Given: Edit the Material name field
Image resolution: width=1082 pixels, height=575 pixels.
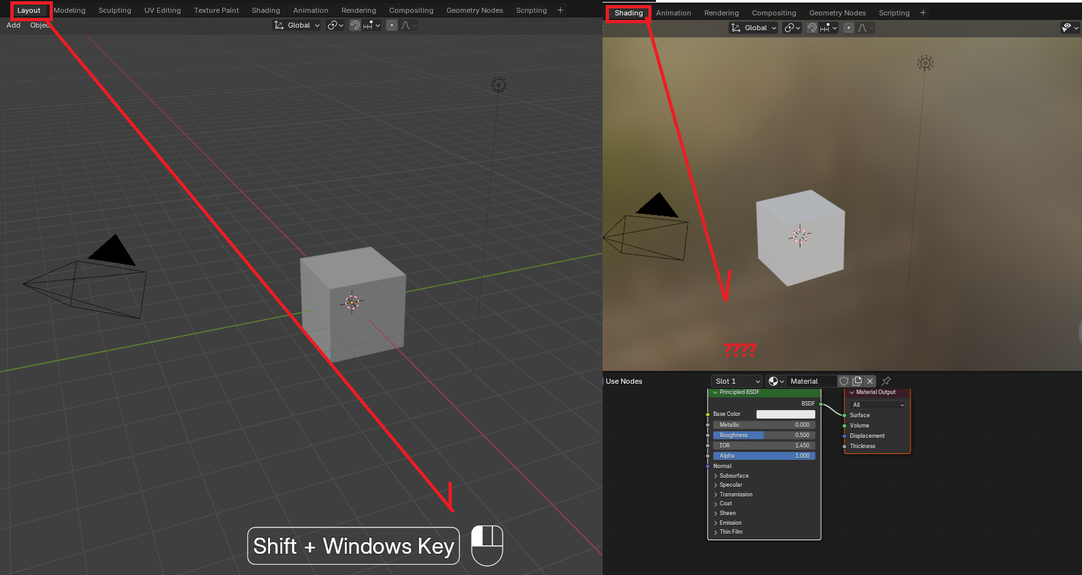Looking at the screenshot, I should pyautogui.click(x=811, y=381).
